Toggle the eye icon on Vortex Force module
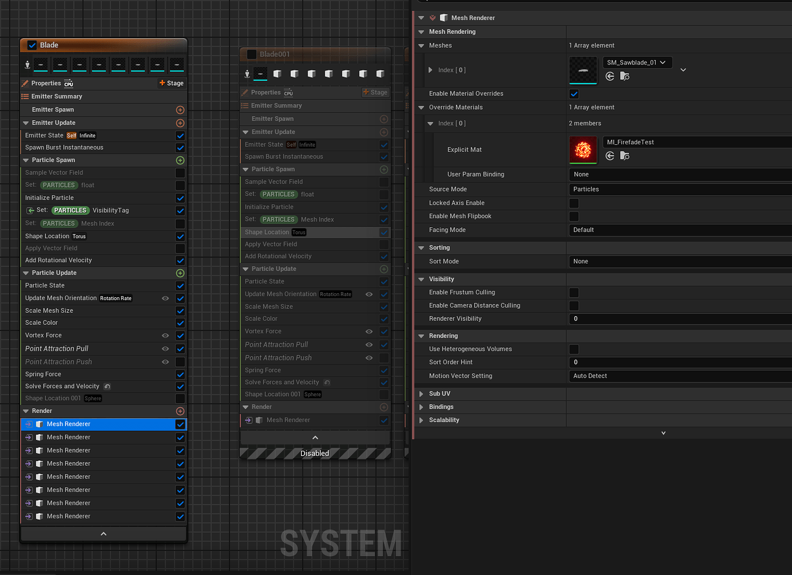The image size is (792, 575). click(x=165, y=335)
